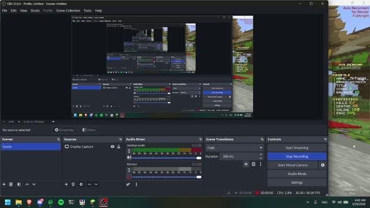The height and width of the screenshot is (208, 370).
Task: Open the Fade transition dropdown
Action: pos(234,148)
